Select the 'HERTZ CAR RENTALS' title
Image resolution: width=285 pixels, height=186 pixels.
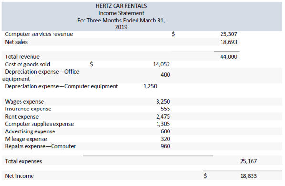pyautogui.click(x=121, y=6)
